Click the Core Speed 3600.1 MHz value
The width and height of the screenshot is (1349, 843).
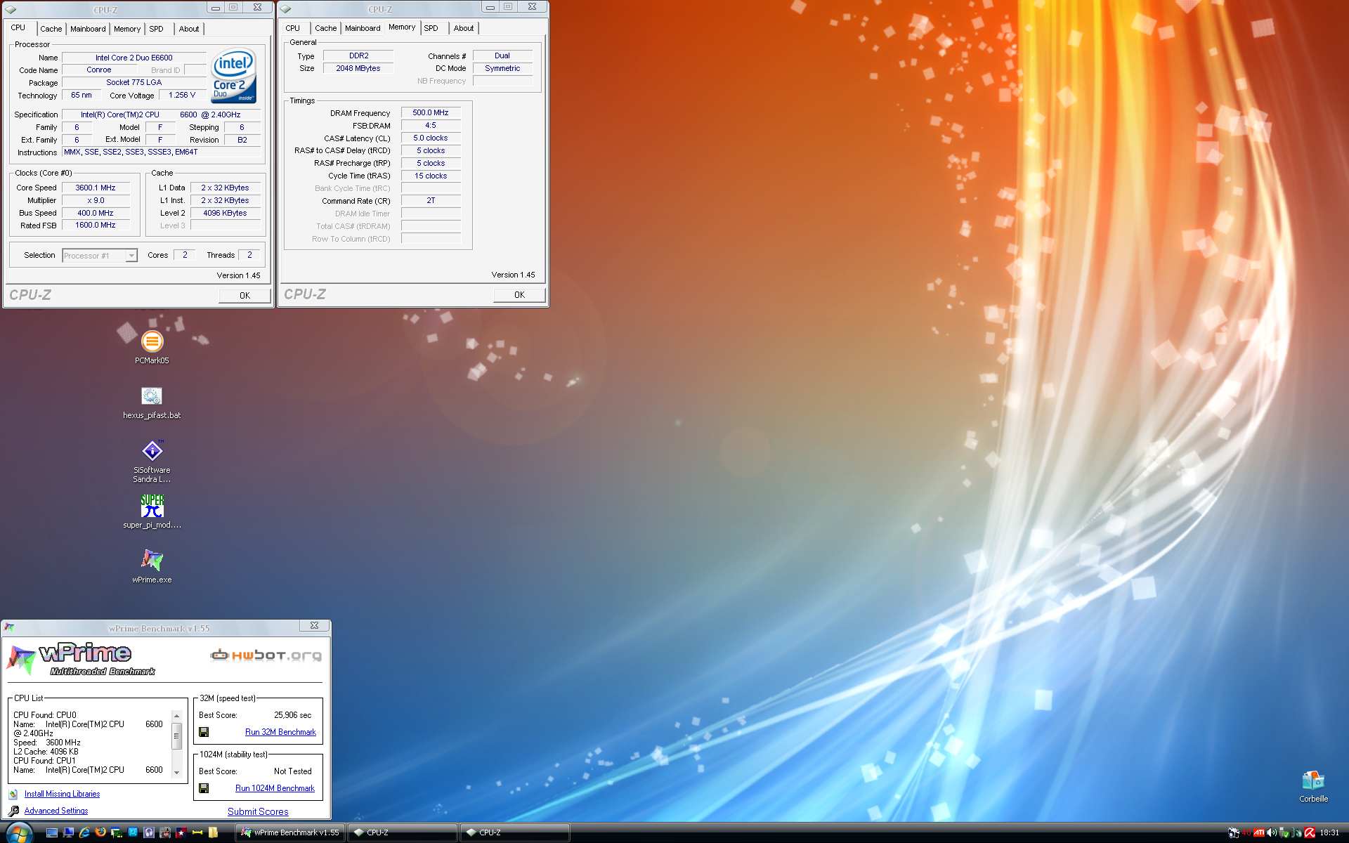(x=96, y=188)
